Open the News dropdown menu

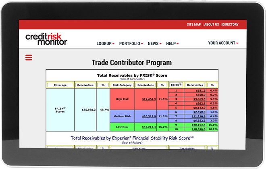(154, 44)
